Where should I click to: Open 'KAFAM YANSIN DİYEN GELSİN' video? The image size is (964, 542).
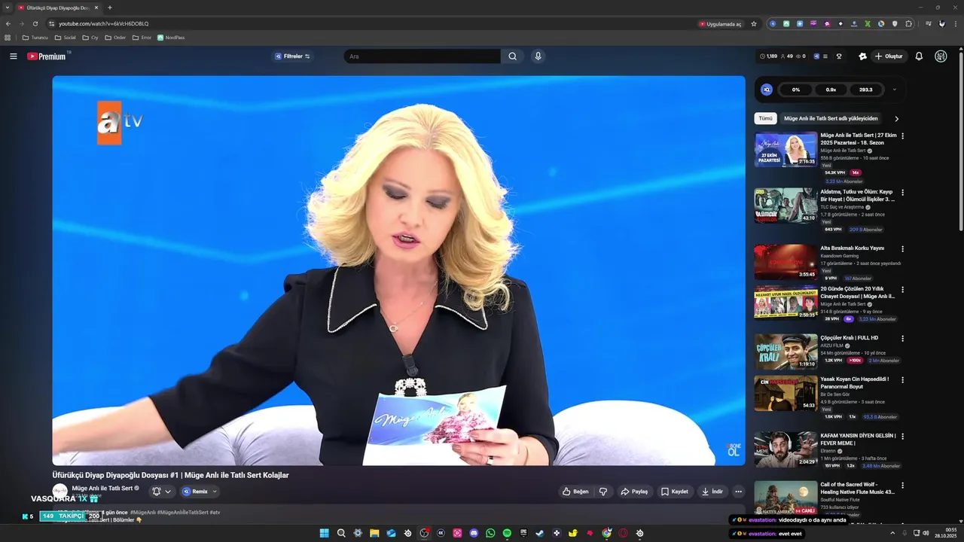click(858, 439)
